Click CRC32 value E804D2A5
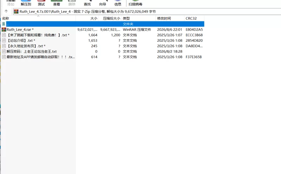 [194, 29]
